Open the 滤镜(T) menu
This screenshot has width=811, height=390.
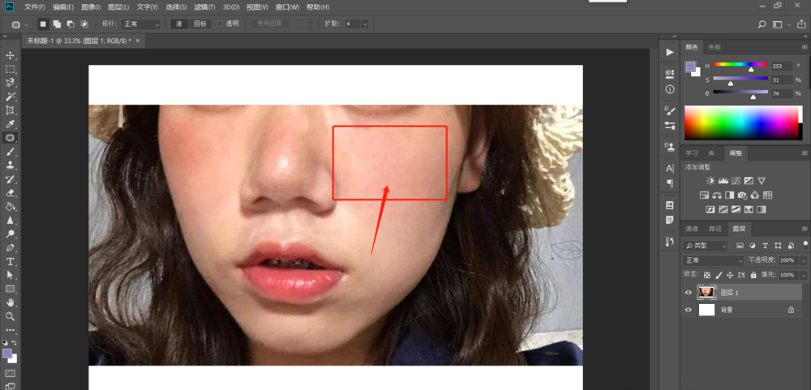[206, 6]
